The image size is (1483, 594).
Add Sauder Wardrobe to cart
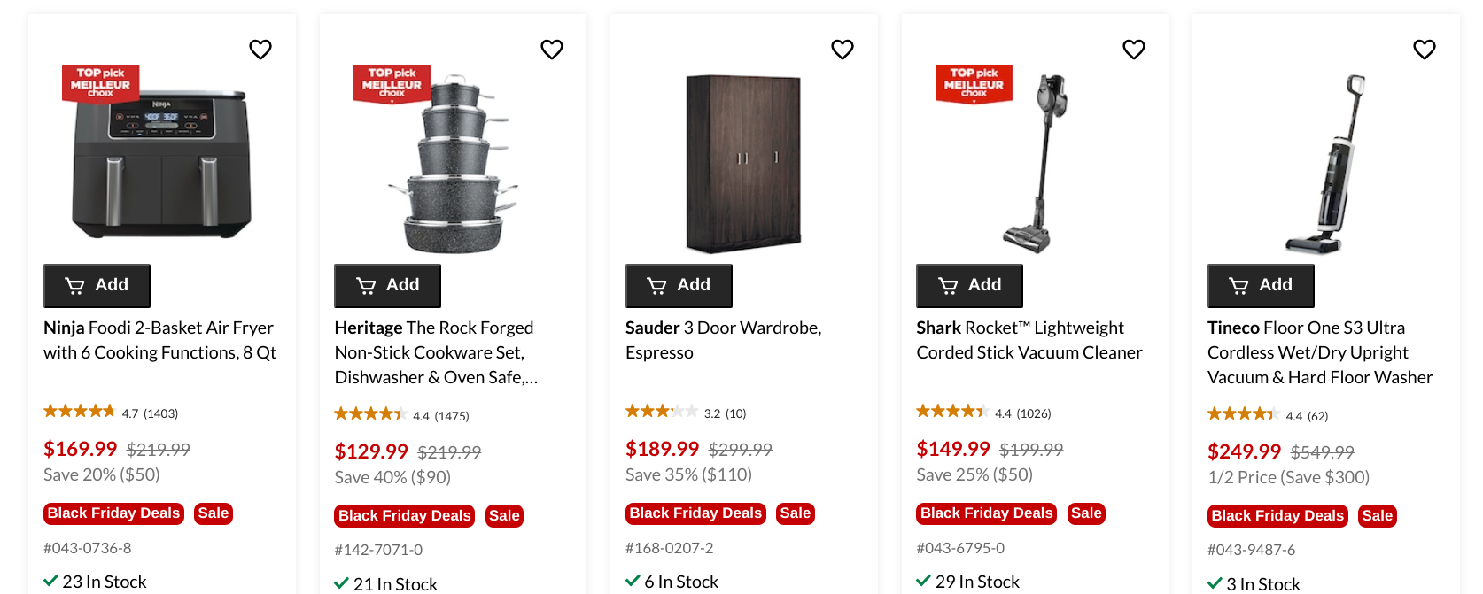click(679, 285)
